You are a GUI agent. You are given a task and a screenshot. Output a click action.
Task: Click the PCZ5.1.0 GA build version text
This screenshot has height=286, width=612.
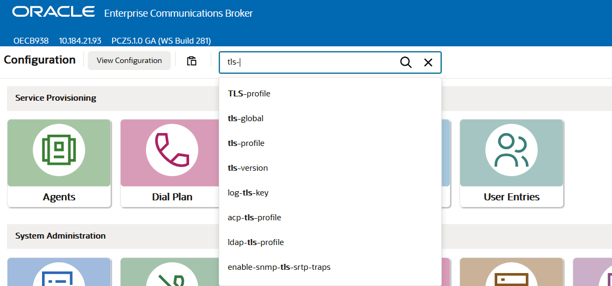(x=161, y=40)
